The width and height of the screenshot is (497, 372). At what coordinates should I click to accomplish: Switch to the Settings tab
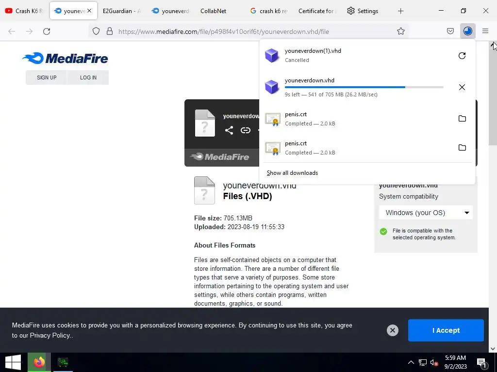(363, 11)
